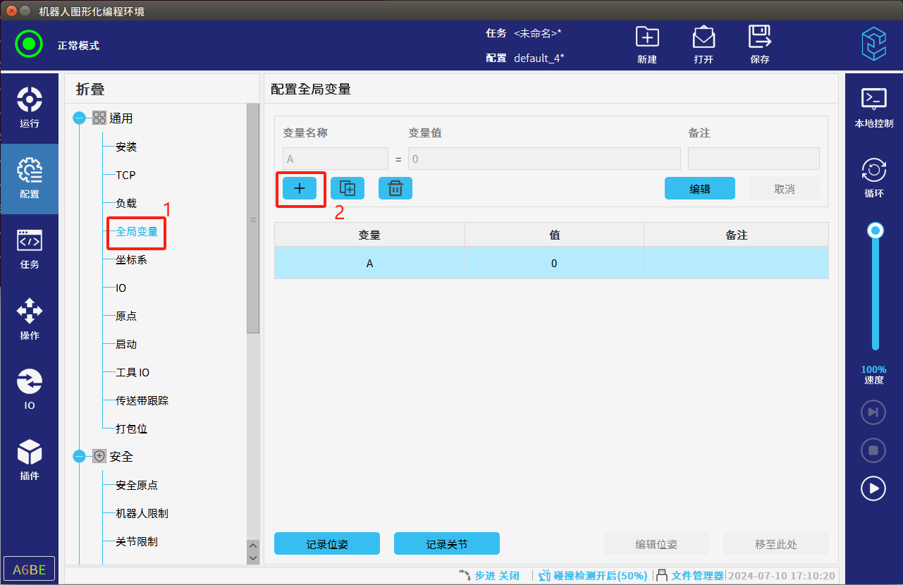Image resolution: width=903 pixels, height=585 pixels.
Task: Adjust the speed slider handle
Action: [876, 230]
